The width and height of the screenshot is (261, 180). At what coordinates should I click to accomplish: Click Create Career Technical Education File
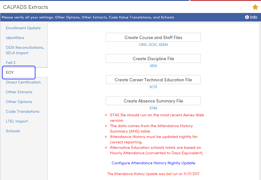[x=153, y=79]
